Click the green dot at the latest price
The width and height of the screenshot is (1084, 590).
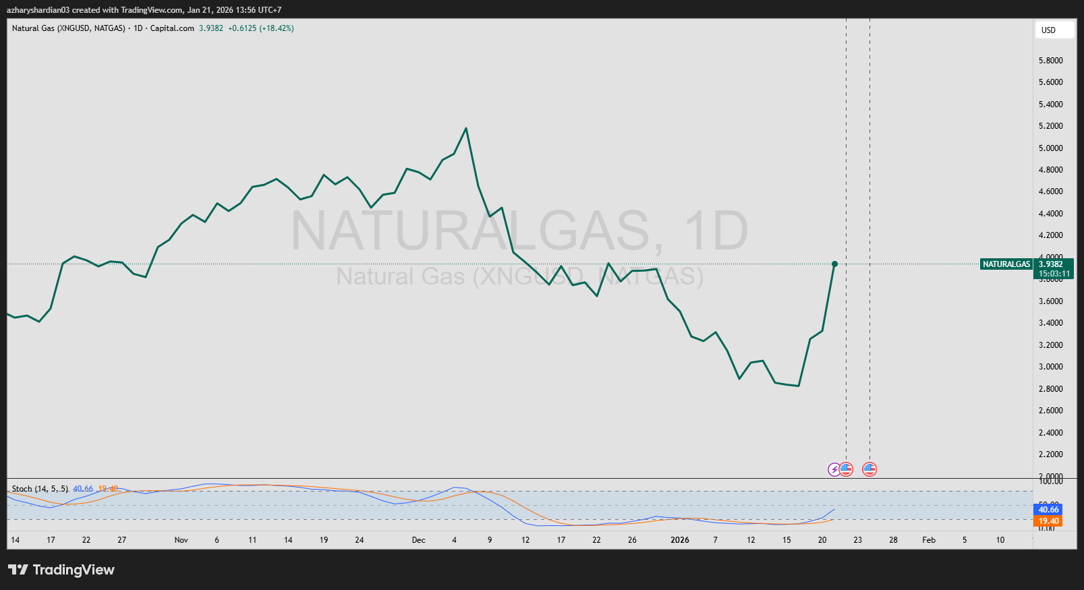click(834, 264)
